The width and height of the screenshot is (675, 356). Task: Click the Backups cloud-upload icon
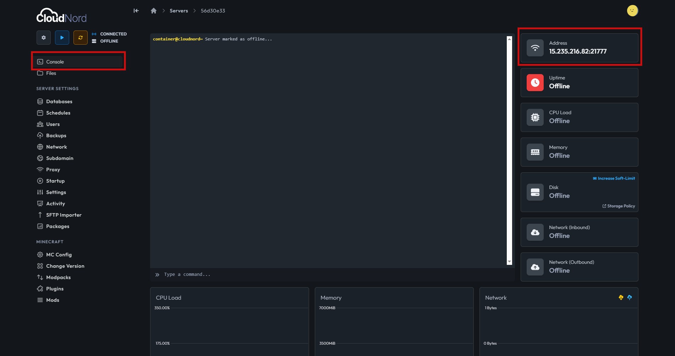(x=40, y=135)
